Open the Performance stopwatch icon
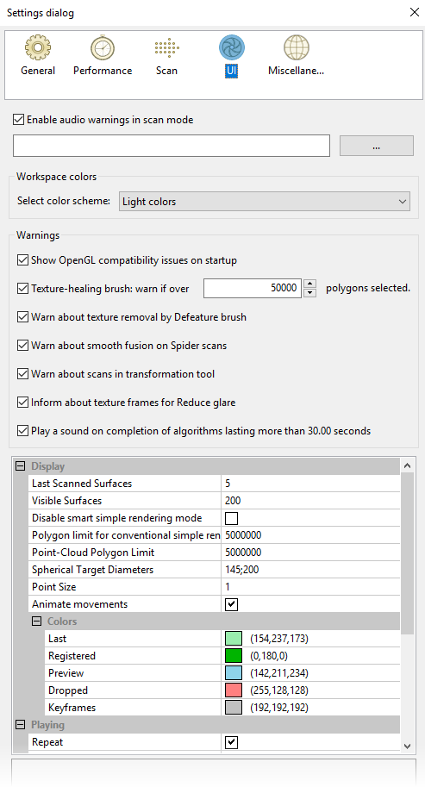The height and width of the screenshot is (787, 425). click(x=103, y=48)
